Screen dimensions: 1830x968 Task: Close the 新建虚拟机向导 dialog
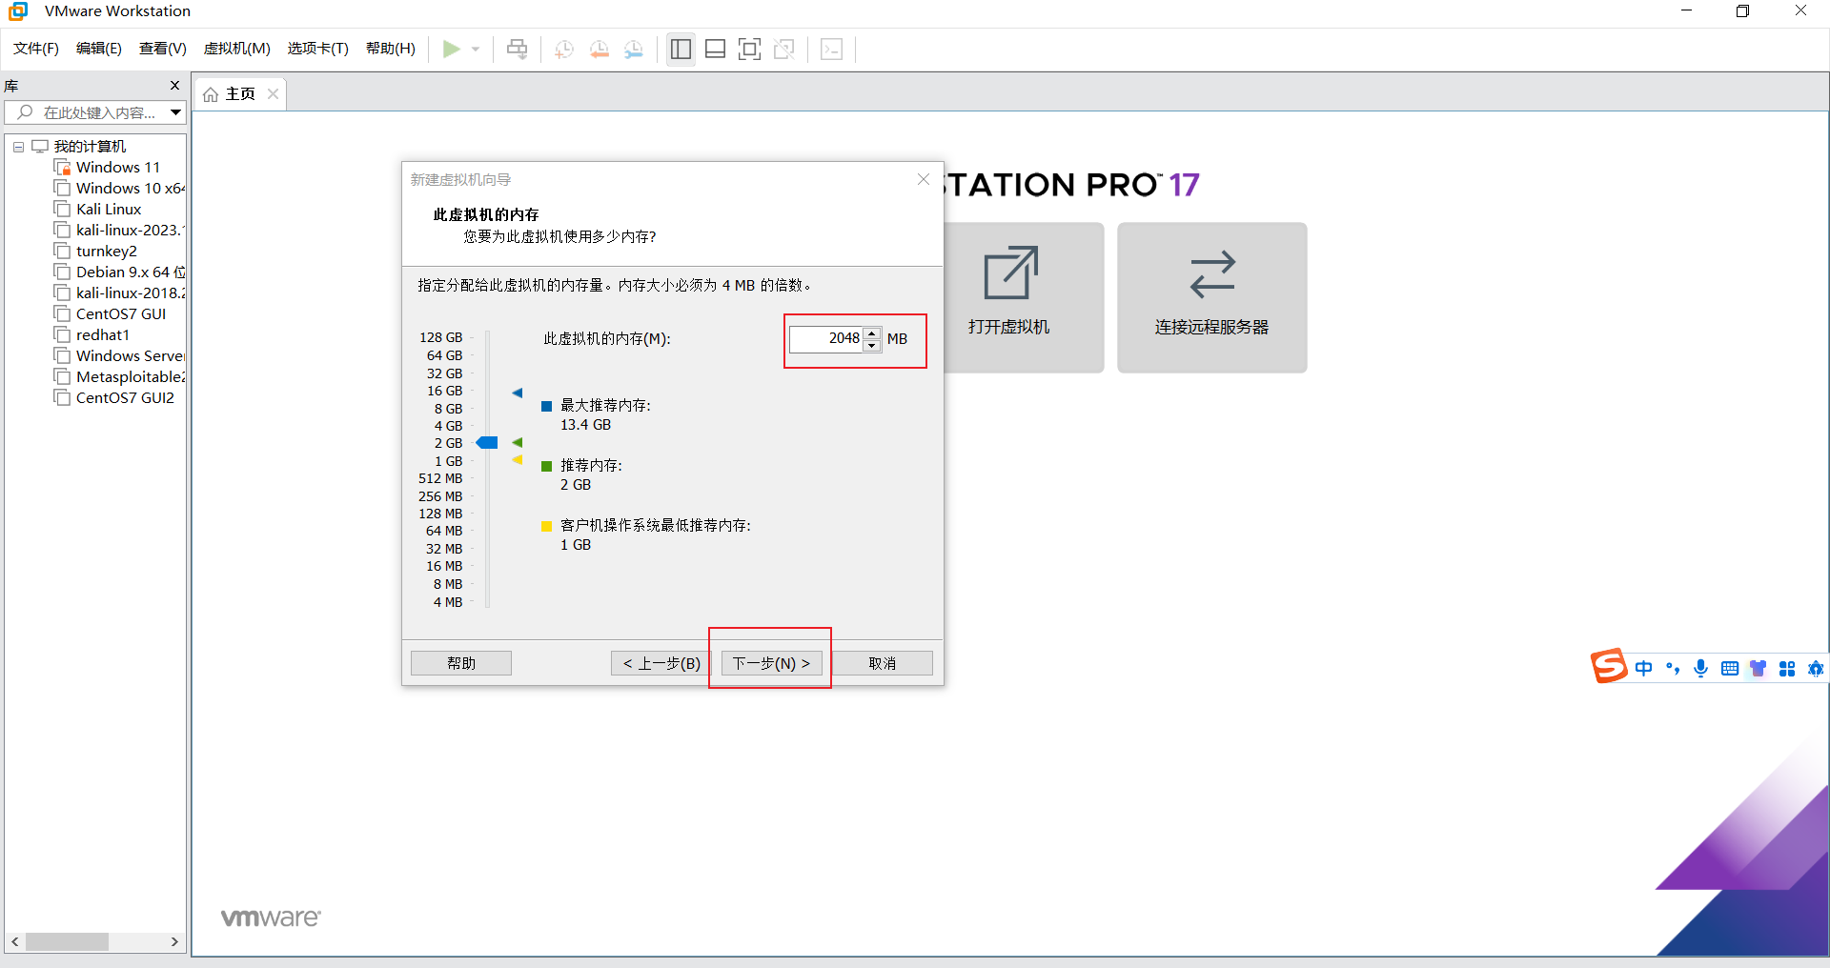click(x=924, y=179)
